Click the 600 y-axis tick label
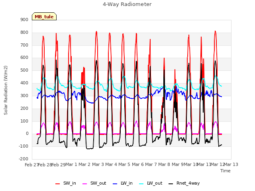This screenshot has height=191, width=255. pos(24,58)
